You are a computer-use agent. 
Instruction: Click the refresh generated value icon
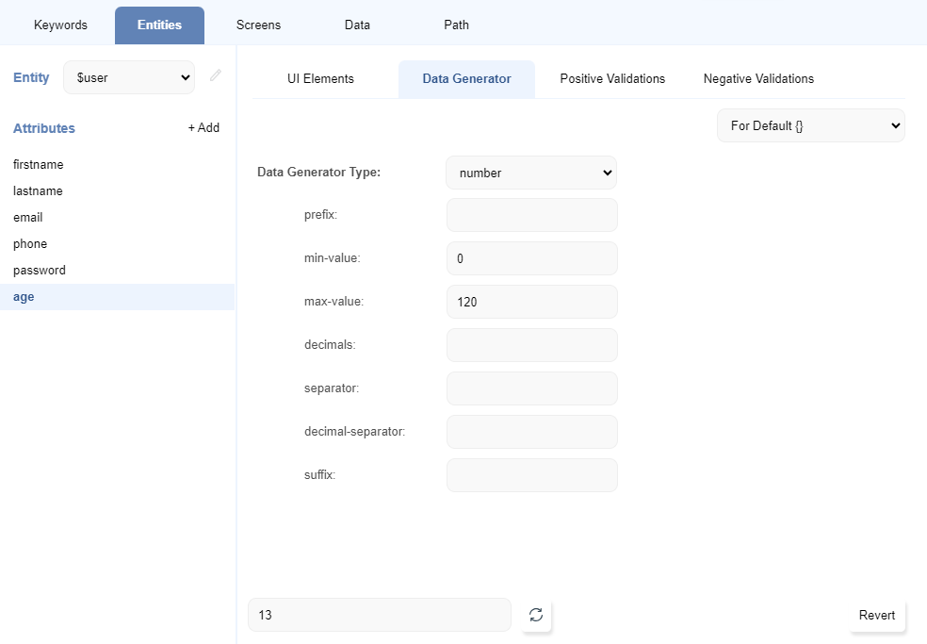coord(536,615)
